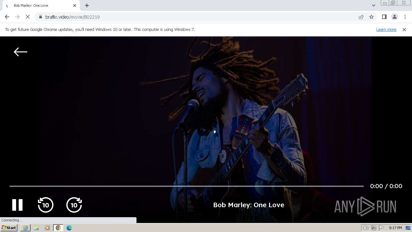Click Chrome taskbar icon
412x232 pixels.
coord(58,228)
